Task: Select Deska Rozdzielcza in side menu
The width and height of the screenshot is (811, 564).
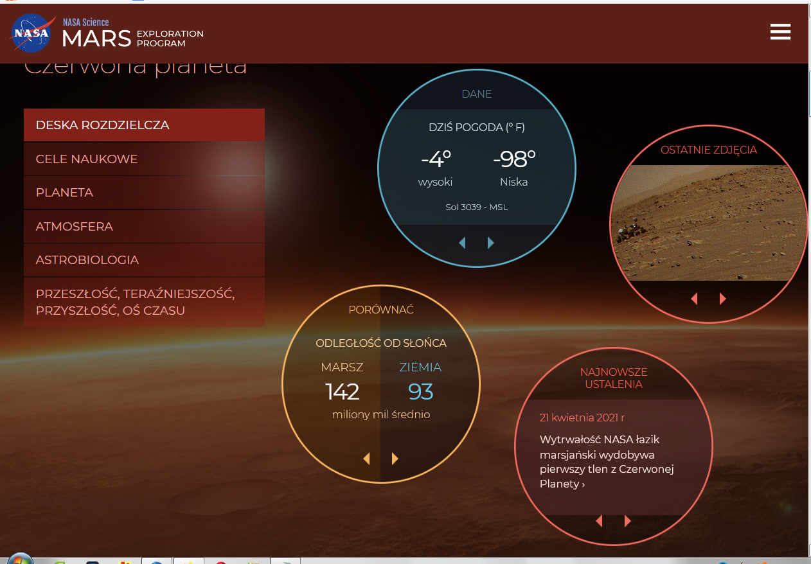Action: (144, 125)
